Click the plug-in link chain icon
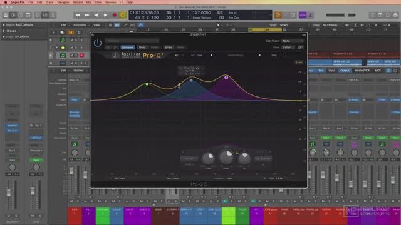 point(300,47)
